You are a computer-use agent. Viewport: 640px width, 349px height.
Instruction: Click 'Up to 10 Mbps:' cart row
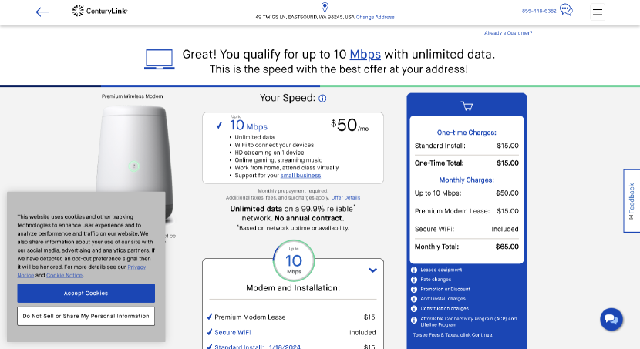pyautogui.click(x=467, y=193)
